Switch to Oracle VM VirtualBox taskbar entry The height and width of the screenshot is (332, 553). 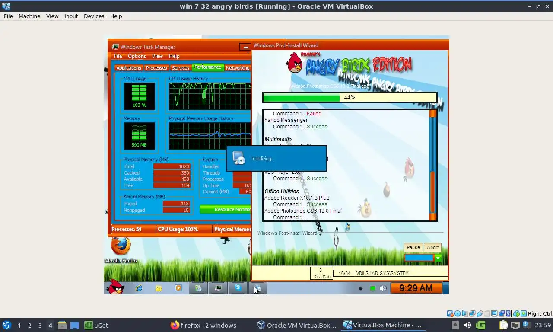tap(296, 325)
